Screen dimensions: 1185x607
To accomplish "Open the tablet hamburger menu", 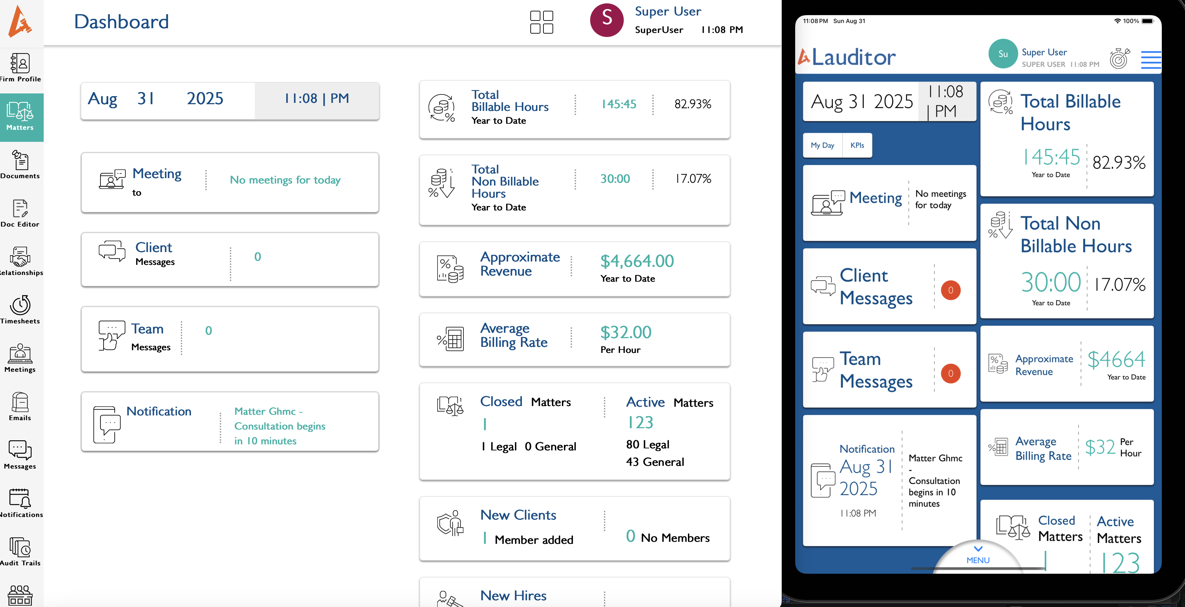I will click(1150, 60).
